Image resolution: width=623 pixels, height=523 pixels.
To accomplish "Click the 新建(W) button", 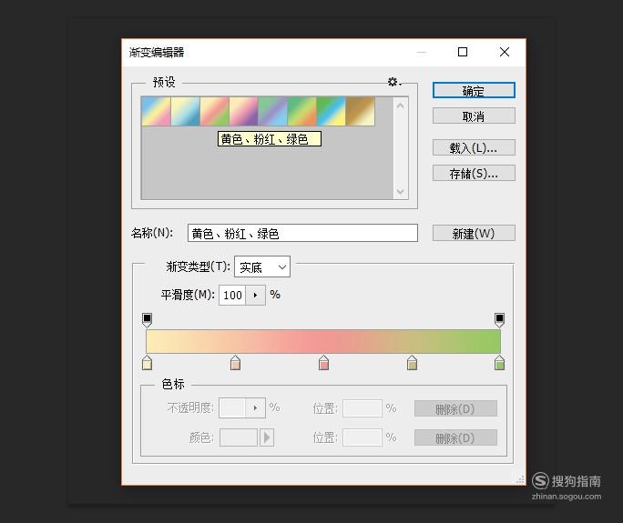I will point(474,233).
